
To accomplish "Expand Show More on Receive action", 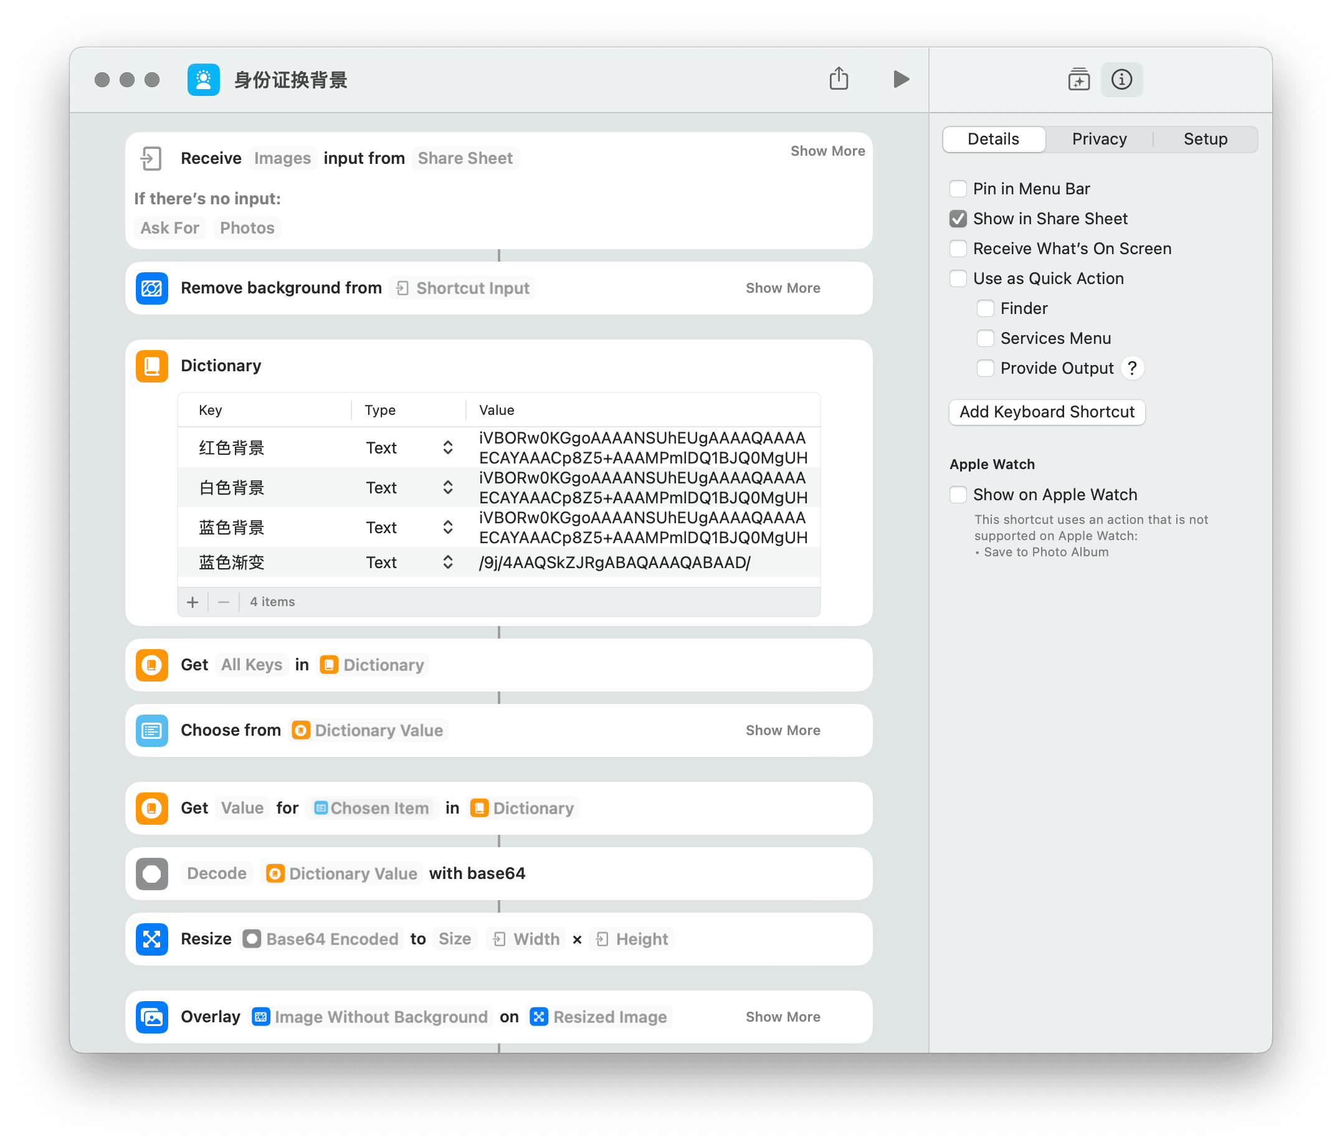I will pos(827,151).
